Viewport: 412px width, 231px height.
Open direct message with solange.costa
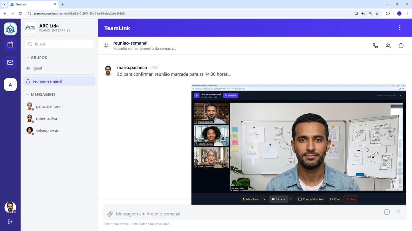59,131
